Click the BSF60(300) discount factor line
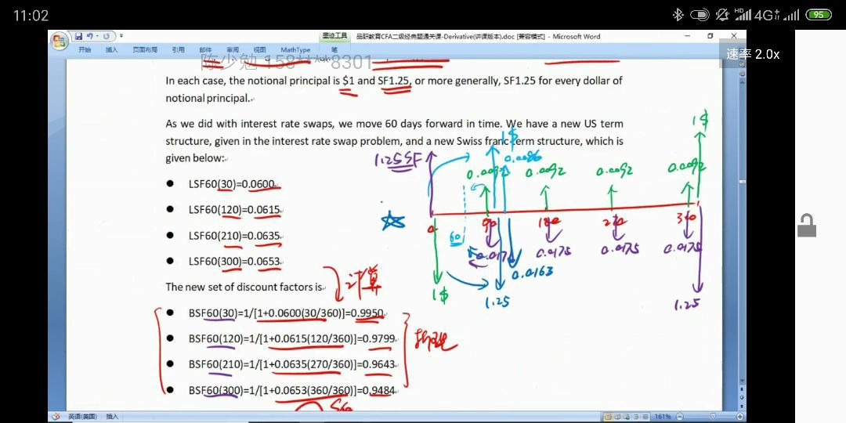This screenshot has width=846, height=423. pos(292,389)
